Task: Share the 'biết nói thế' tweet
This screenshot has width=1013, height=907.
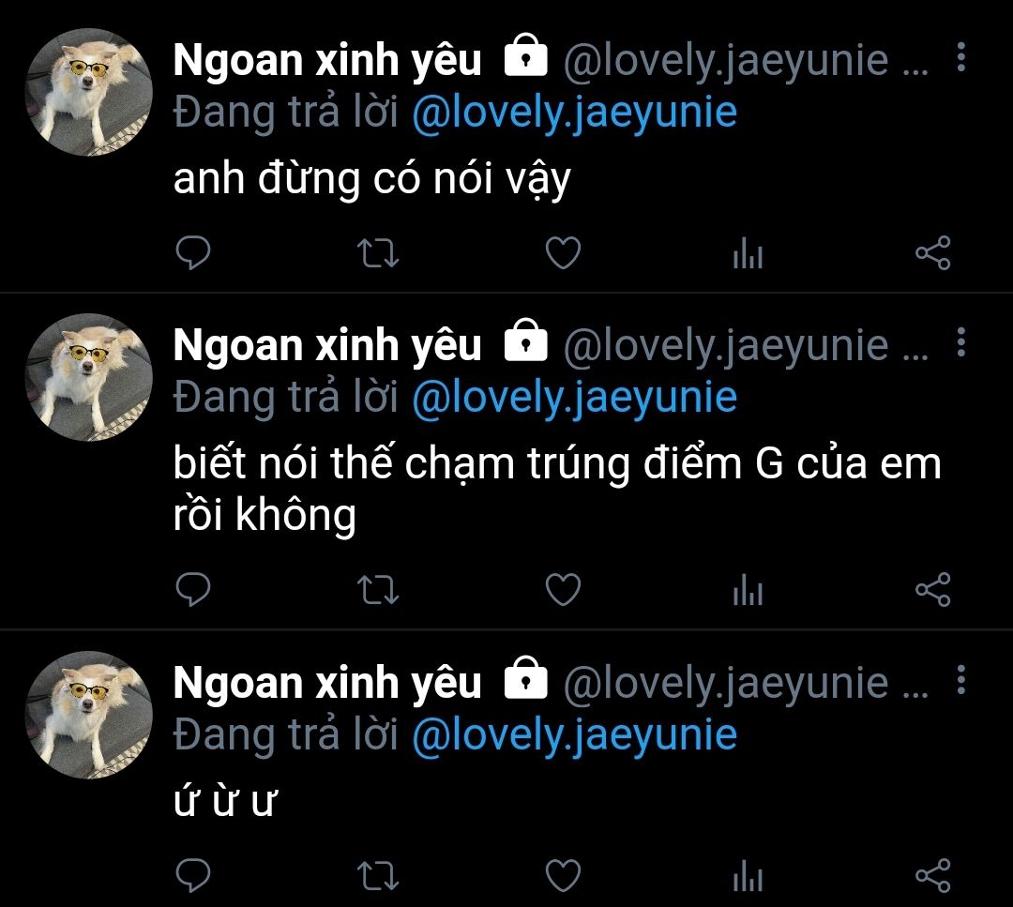Action: pos(933,589)
